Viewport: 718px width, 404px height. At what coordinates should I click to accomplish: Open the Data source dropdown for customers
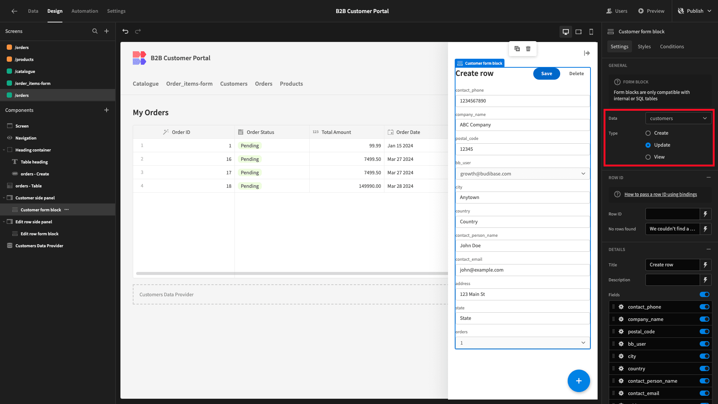click(678, 118)
